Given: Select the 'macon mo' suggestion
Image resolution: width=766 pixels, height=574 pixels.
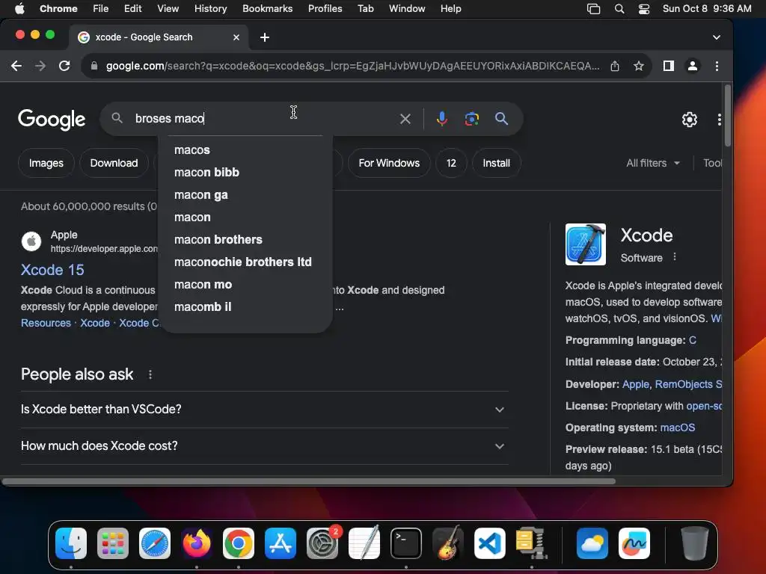Looking at the screenshot, I should (245, 285).
